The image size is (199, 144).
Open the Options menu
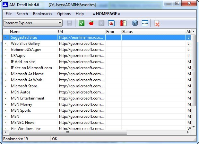[64, 14]
